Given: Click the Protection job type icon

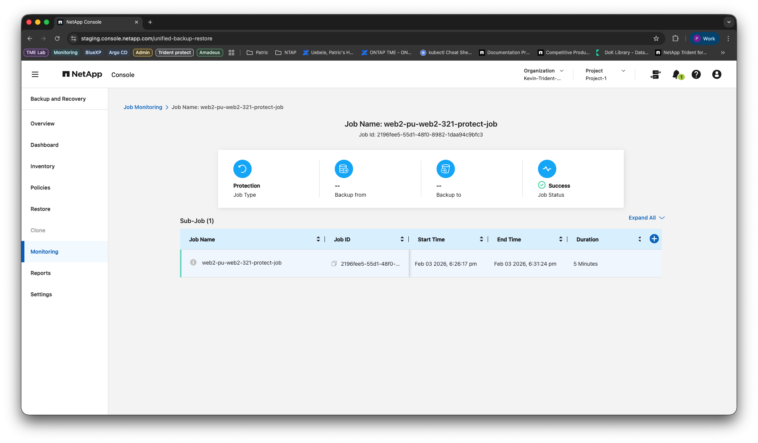Looking at the screenshot, I should pyautogui.click(x=242, y=169).
